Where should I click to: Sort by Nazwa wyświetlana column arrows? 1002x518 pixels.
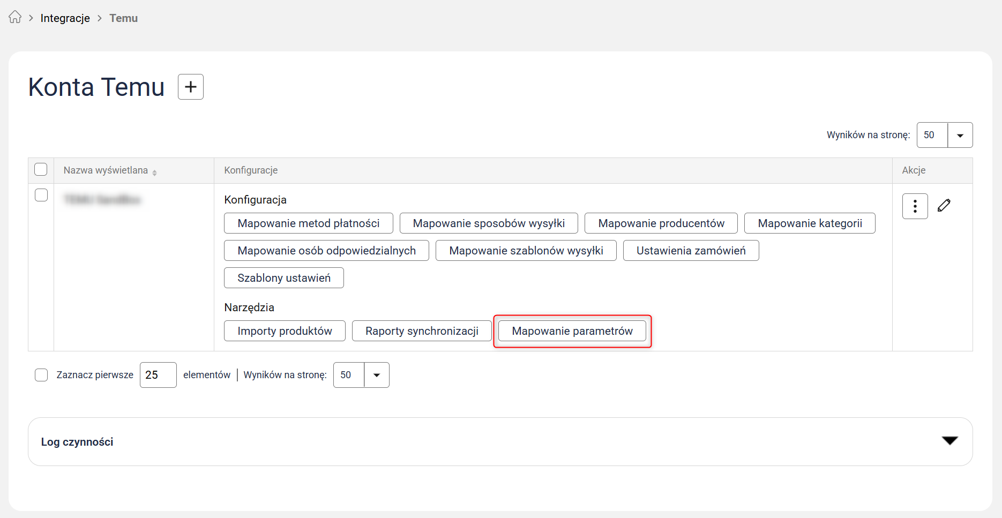pyautogui.click(x=154, y=172)
